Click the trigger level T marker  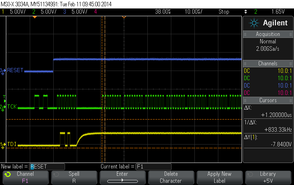[4, 99]
